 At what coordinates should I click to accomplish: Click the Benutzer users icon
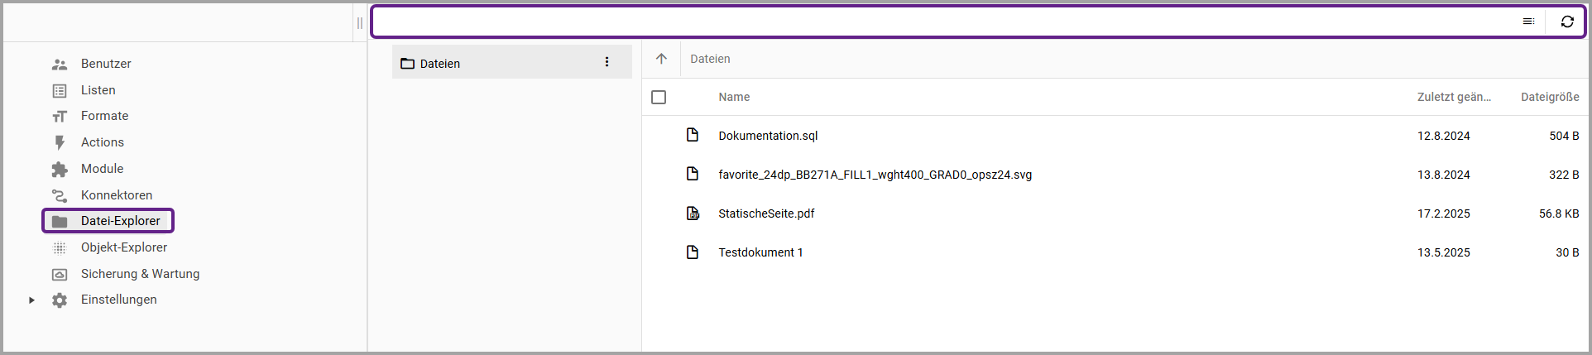pos(60,64)
